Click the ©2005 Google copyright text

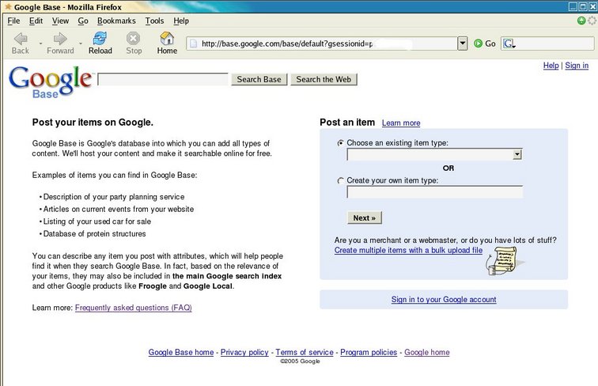coord(300,361)
